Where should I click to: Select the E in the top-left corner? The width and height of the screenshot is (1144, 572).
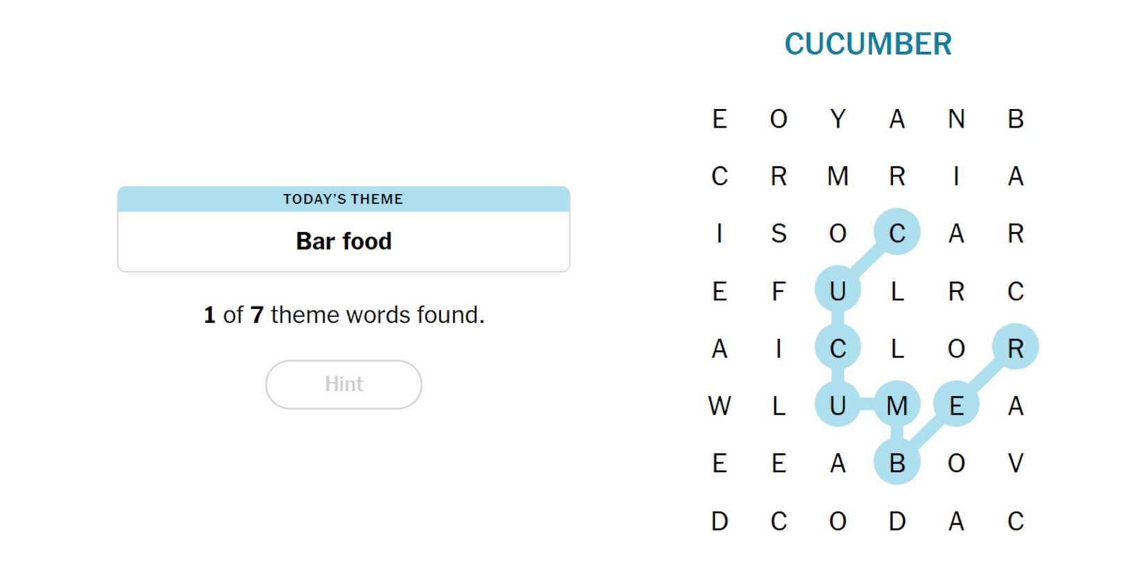coord(720,119)
